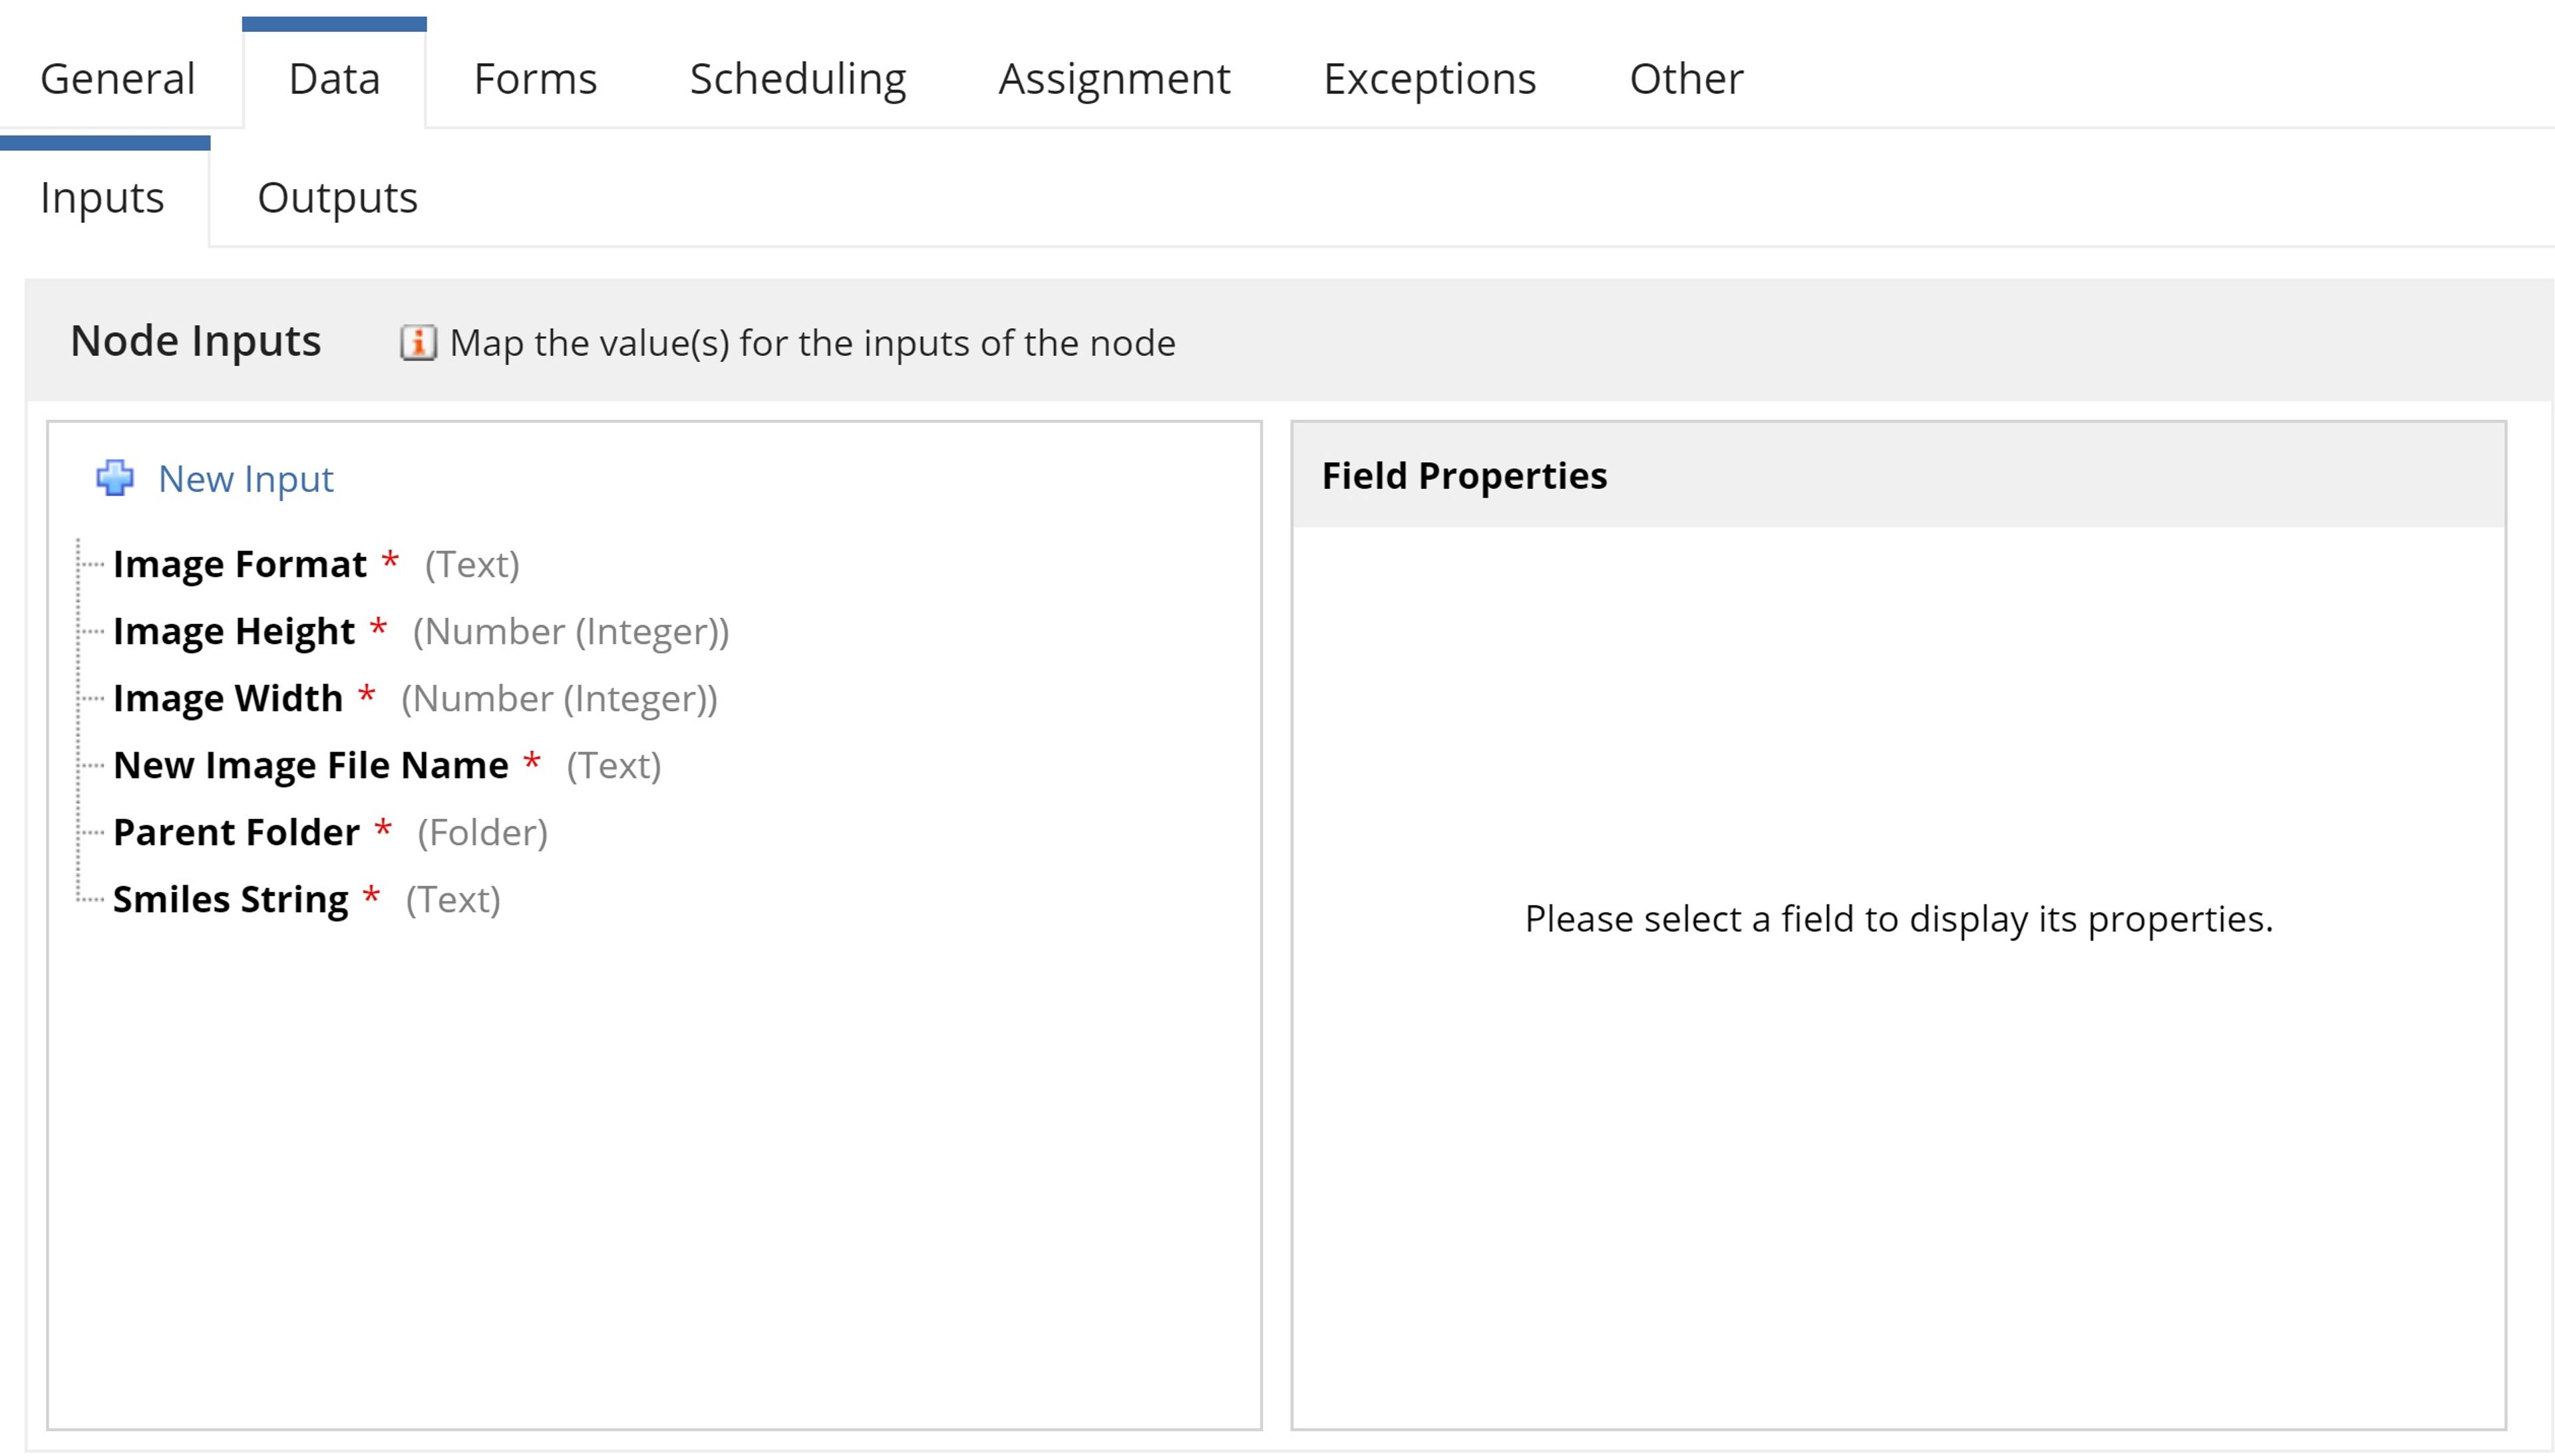Select the Data tab
The image size is (2555, 1456).
334,78
